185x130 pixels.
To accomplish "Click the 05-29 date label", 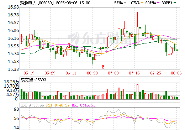I will (x=50, y=73).
